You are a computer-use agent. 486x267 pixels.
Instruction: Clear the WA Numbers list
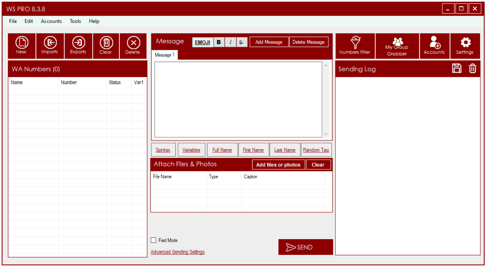coord(106,46)
